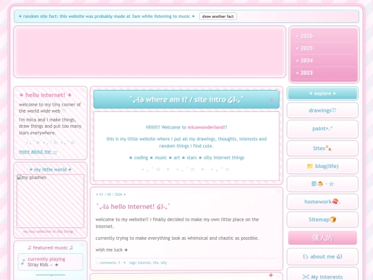
Task: Open the 'my plushies' image thumbnail
Action: [50, 201]
